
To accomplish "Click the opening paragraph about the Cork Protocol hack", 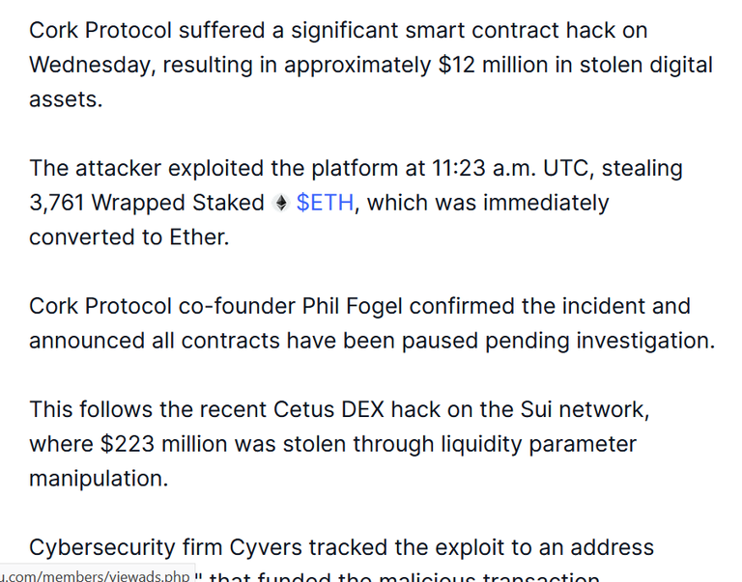I will tap(371, 65).
